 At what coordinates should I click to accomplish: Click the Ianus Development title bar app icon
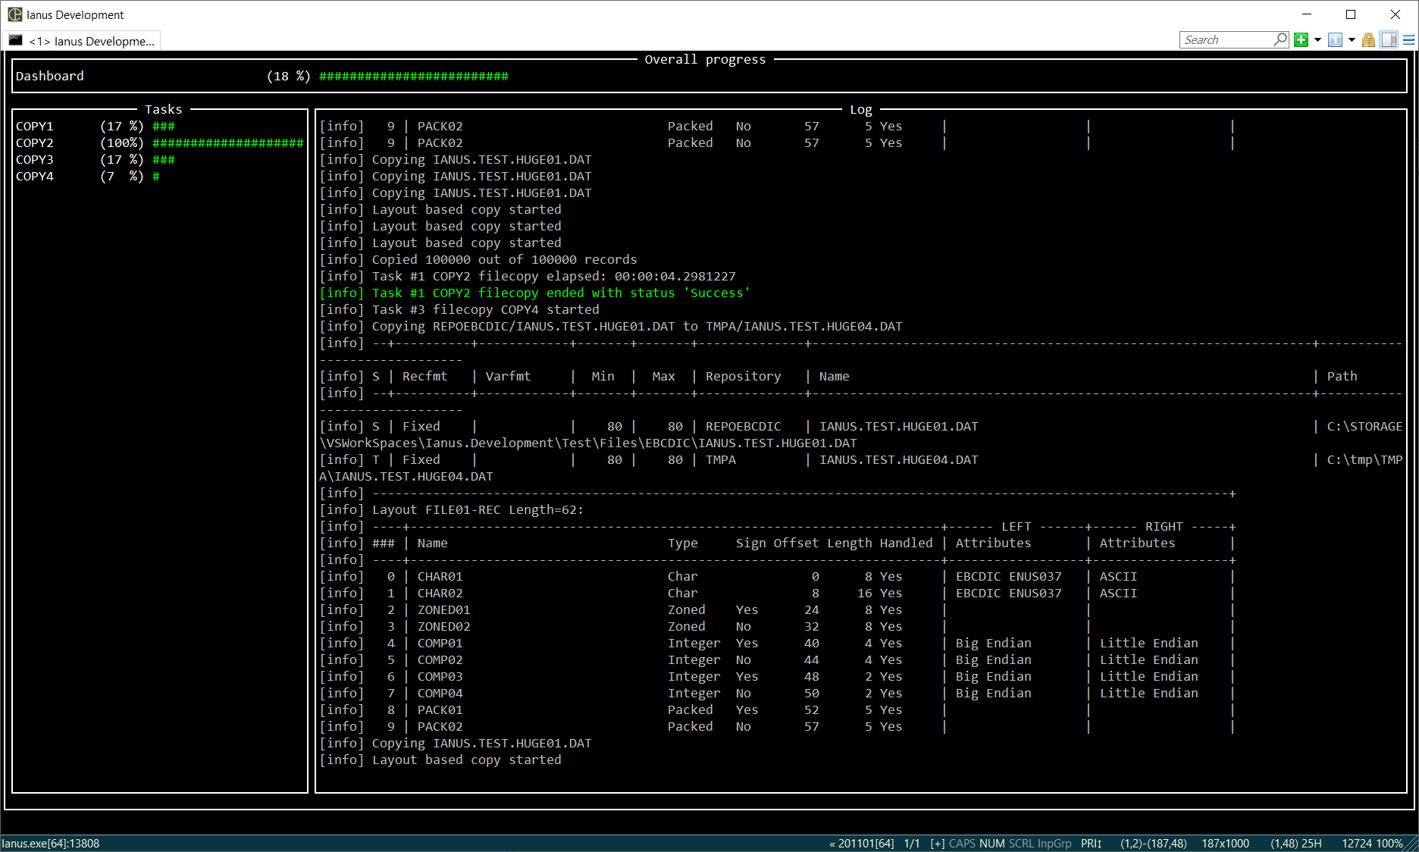pyautogui.click(x=15, y=14)
